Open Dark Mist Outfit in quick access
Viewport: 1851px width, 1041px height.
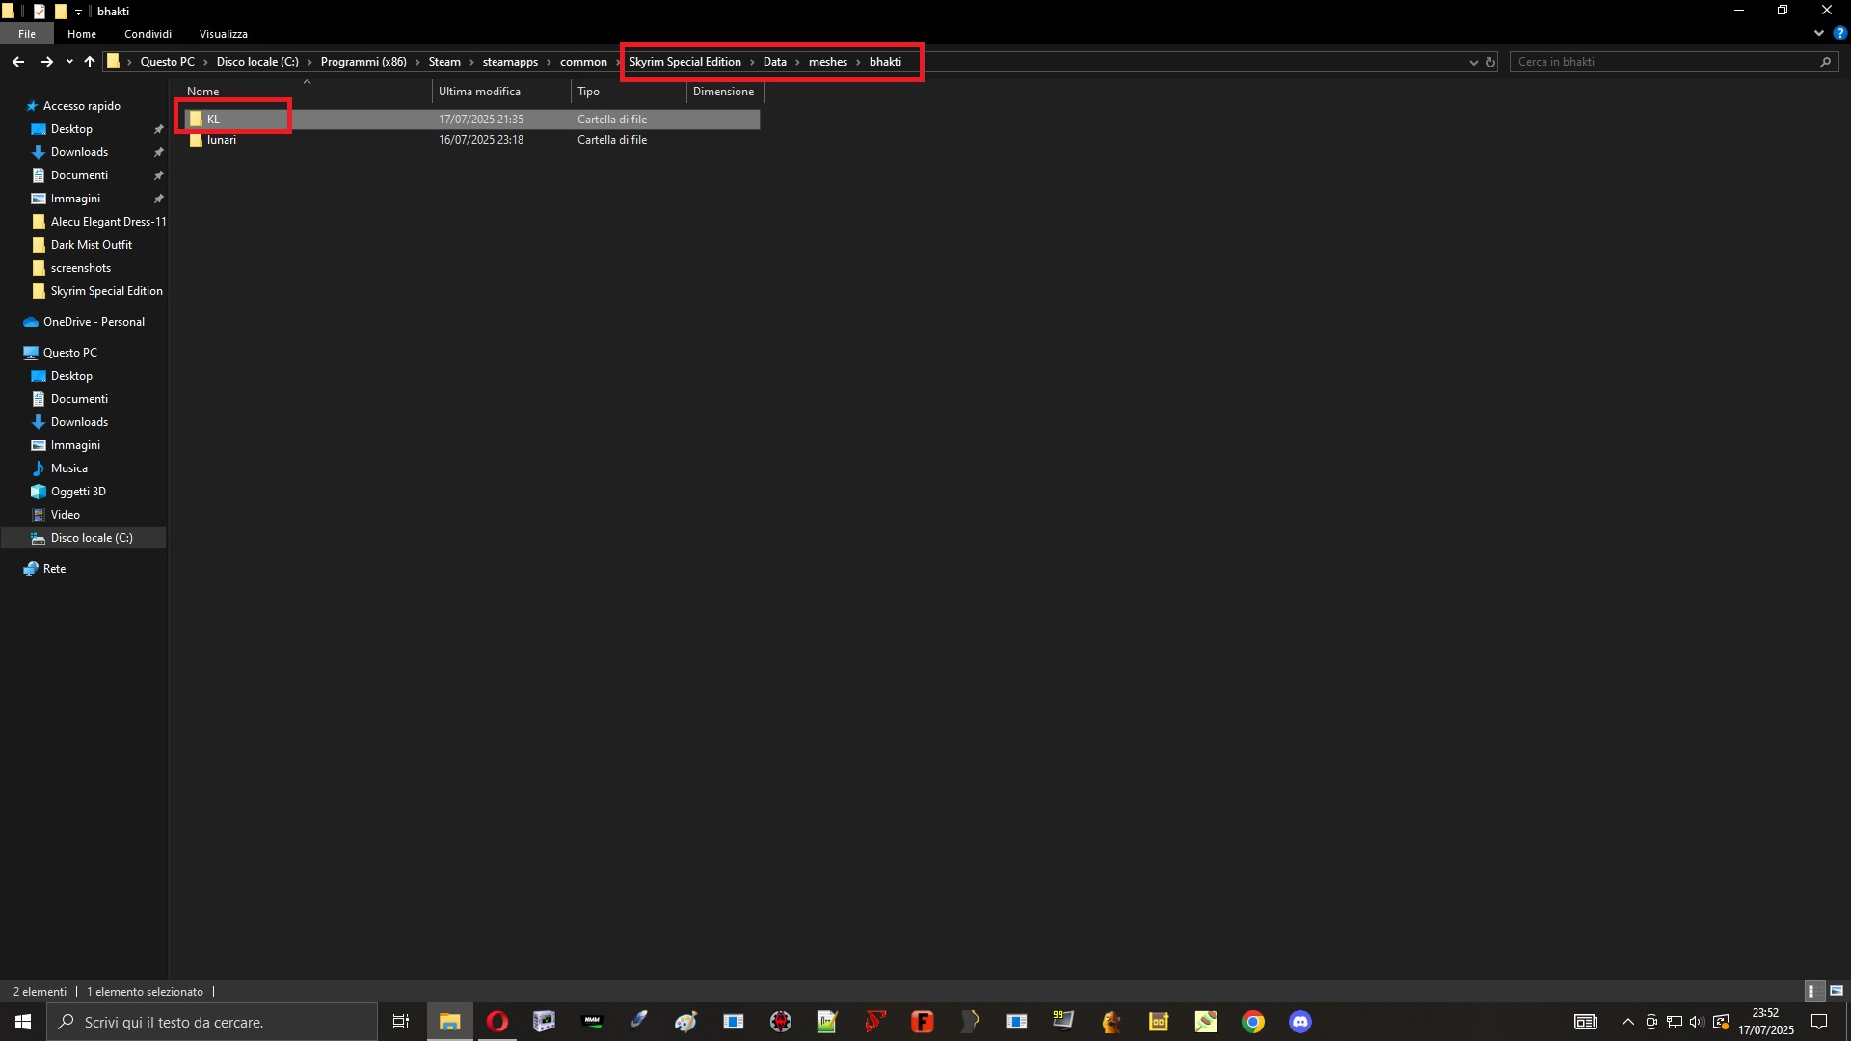[92, 245]
